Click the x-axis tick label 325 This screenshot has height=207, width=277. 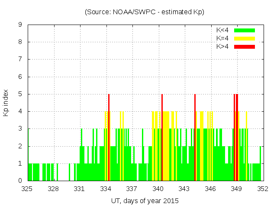(27, 189)
